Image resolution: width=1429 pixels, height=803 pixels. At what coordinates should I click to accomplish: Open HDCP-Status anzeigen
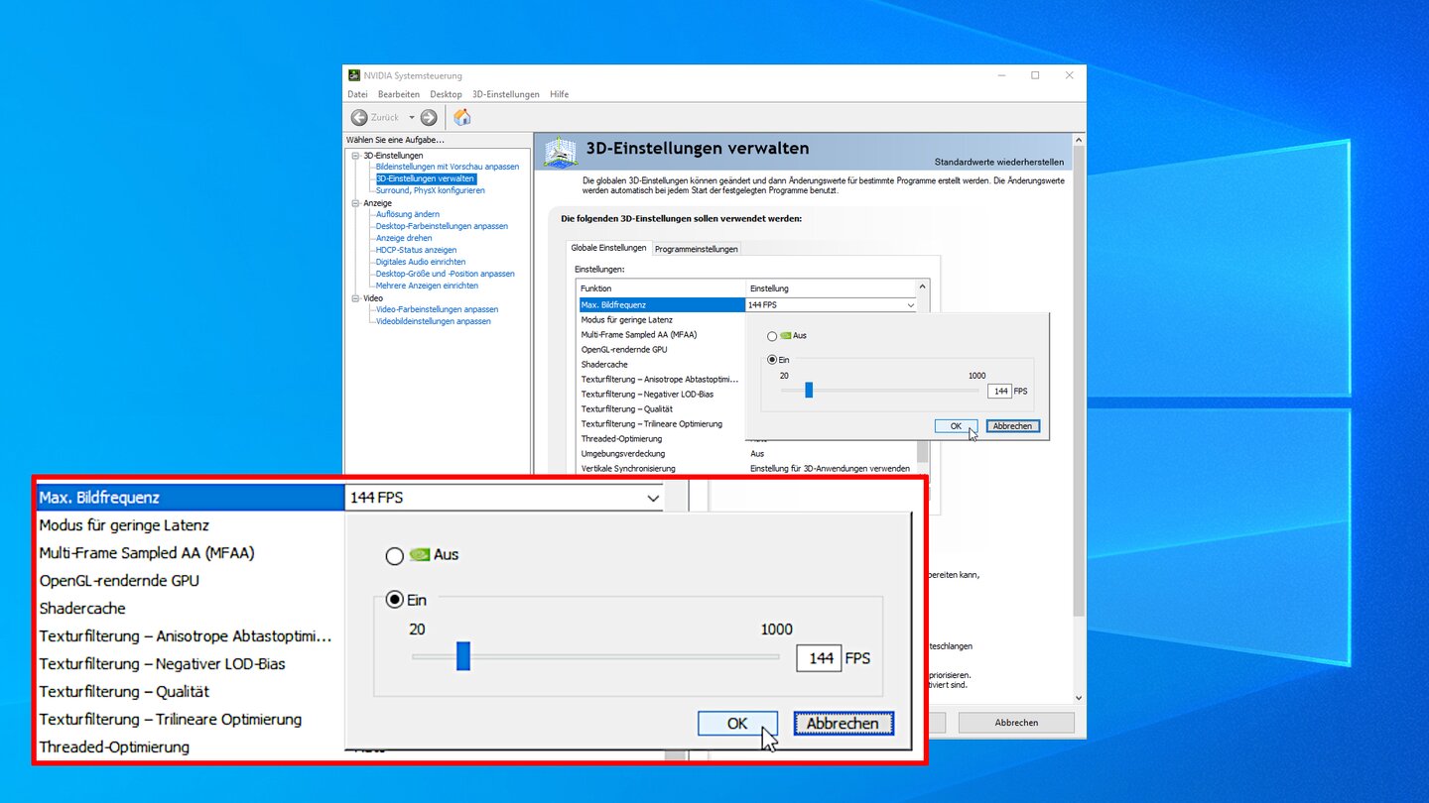coord(416,250)
